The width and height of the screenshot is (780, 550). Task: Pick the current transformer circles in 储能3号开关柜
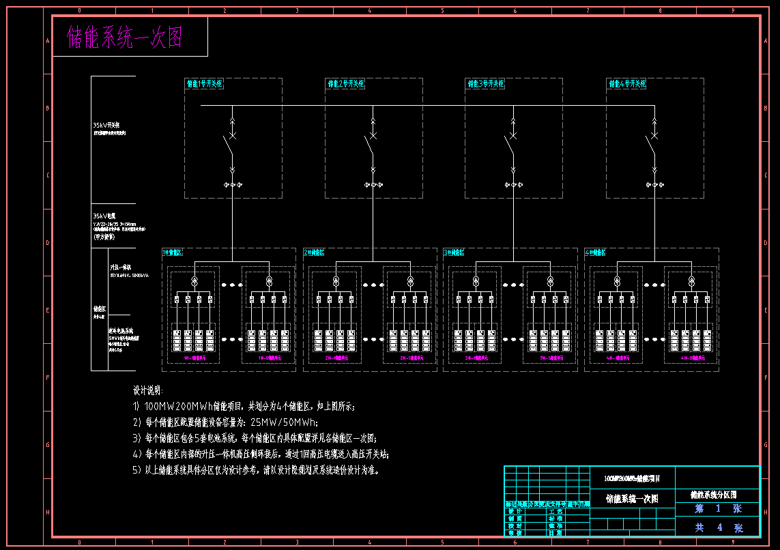(513, 185)
